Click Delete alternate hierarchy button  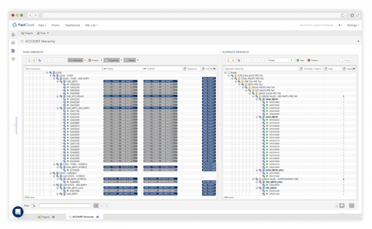tap(312, 60)
